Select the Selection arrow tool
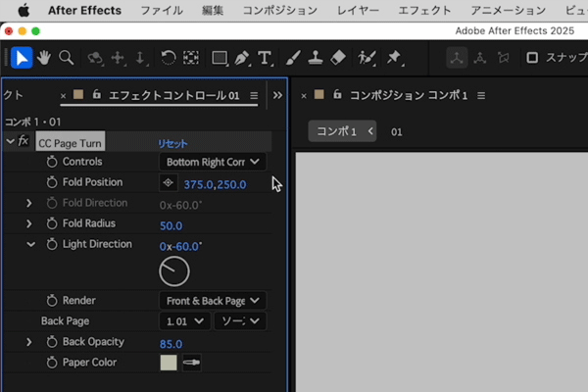This screenshot has height=392, width=588. click(22, 58)
